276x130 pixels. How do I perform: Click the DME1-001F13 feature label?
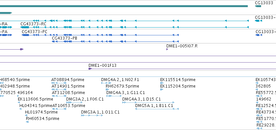point(102,65)
